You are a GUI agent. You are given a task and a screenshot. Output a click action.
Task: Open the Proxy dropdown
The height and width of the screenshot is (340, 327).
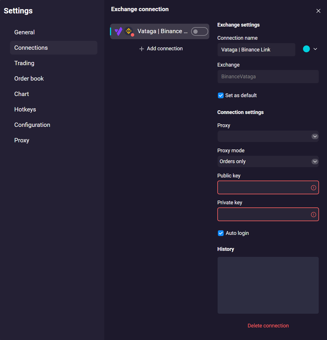coord(268,136)
